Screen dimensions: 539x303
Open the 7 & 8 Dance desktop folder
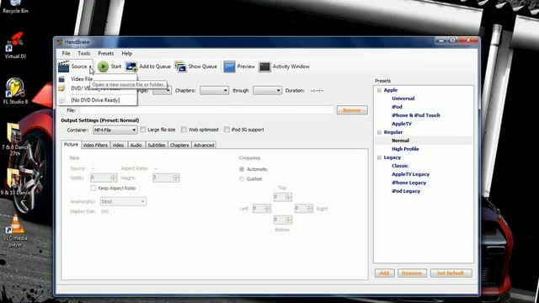[x=14, y=139]
